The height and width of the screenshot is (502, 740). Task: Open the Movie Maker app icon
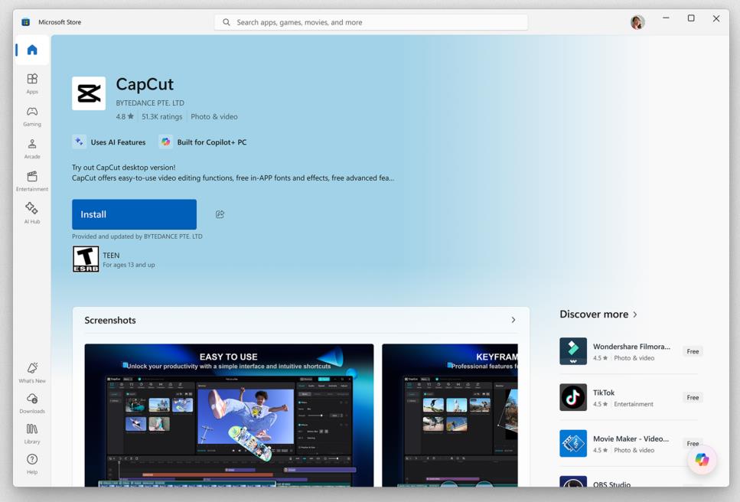[x=573, y=444]
